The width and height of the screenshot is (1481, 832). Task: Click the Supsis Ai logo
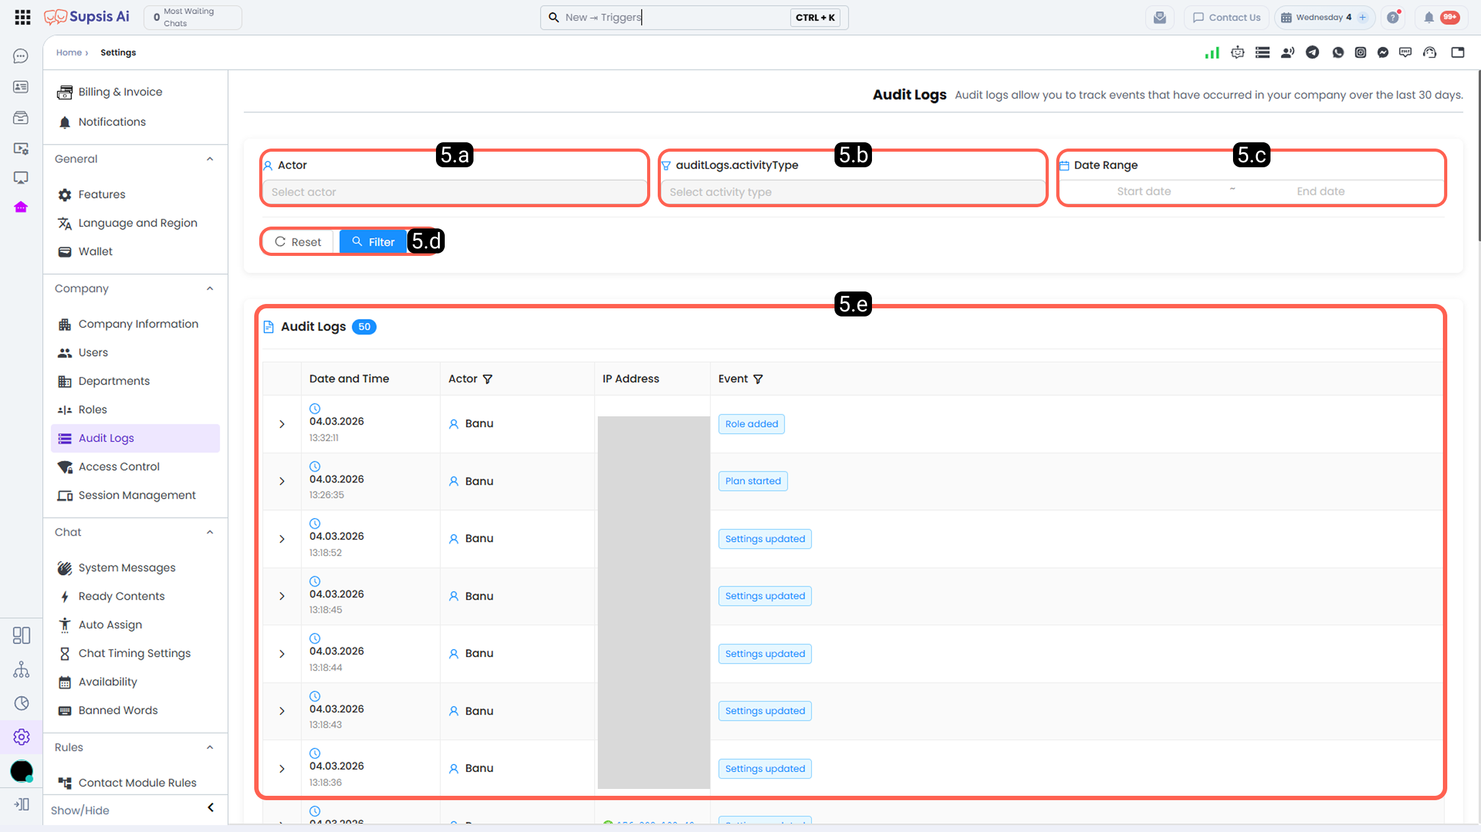[86, 17]
